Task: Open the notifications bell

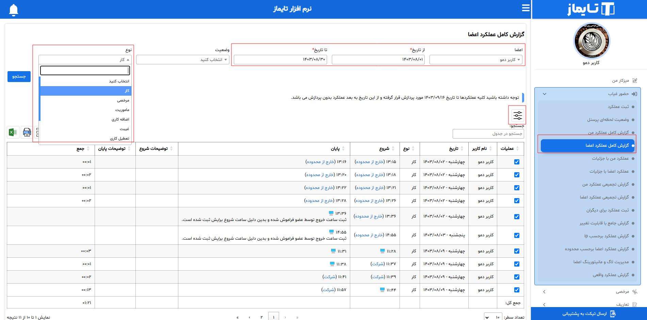Action: pyautogui.click(x=14, y=10)
